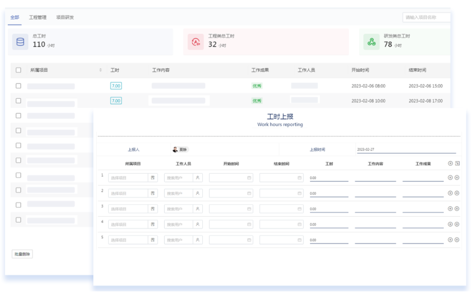Switch to the 项目研发 tab
This screenshot has height=293, width=473.
pos(65,18)
